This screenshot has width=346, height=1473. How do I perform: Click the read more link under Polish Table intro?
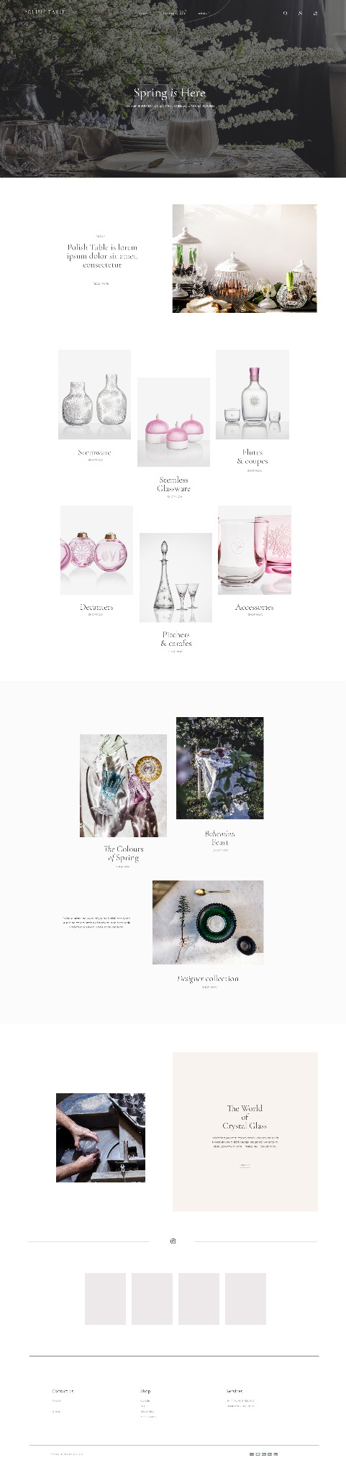pyautogui.click(x=101, y=283)
